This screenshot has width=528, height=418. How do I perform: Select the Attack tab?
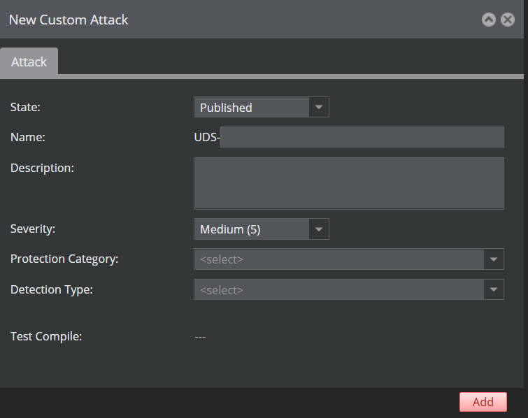(29, 62)
